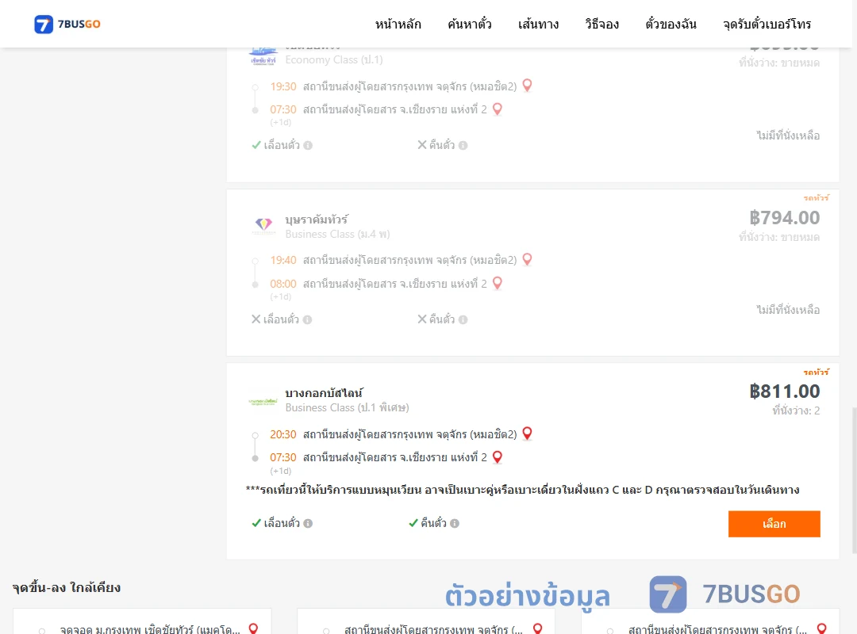
Task: Click Business Class (ป.1 พิเศษ) label
Action: [x=347, y=407]
